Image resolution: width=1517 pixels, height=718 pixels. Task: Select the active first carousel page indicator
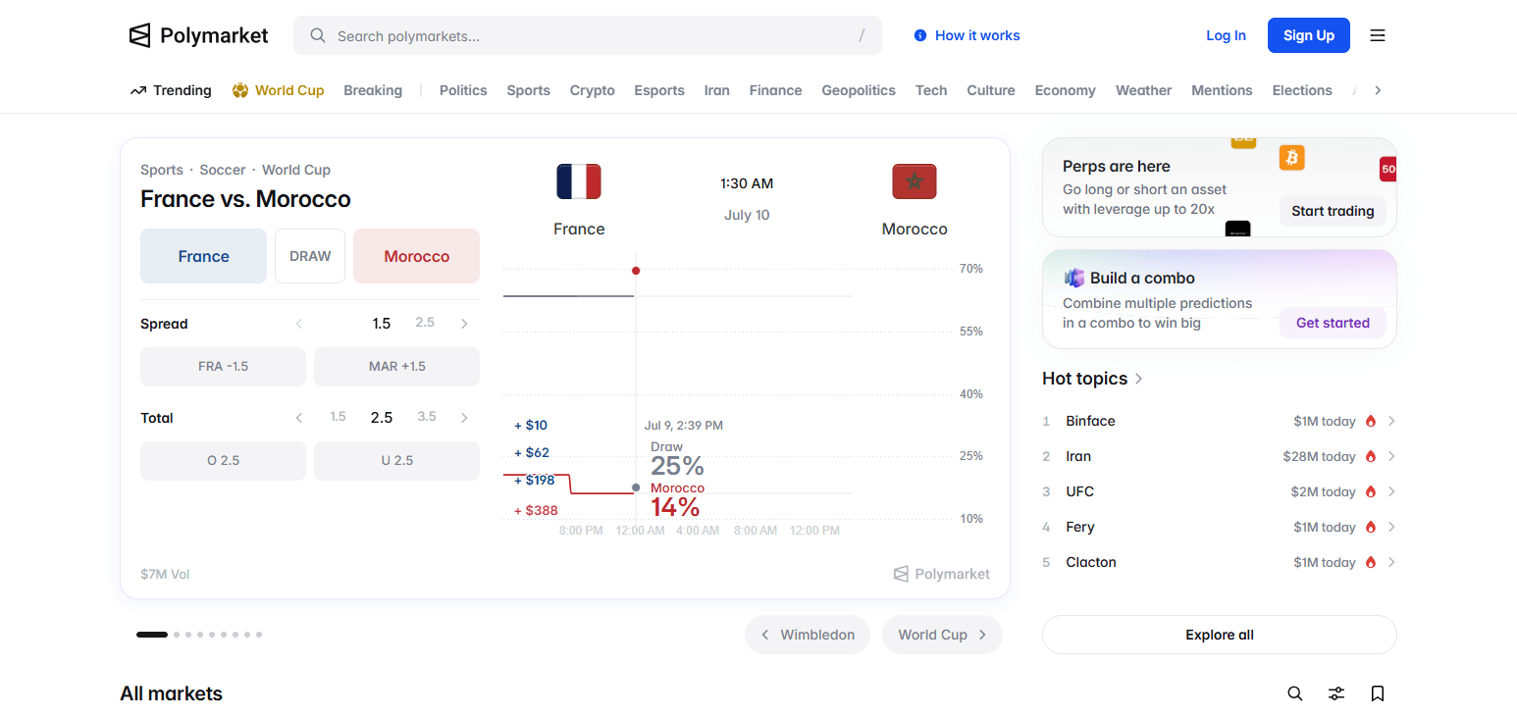pos(152,635)
